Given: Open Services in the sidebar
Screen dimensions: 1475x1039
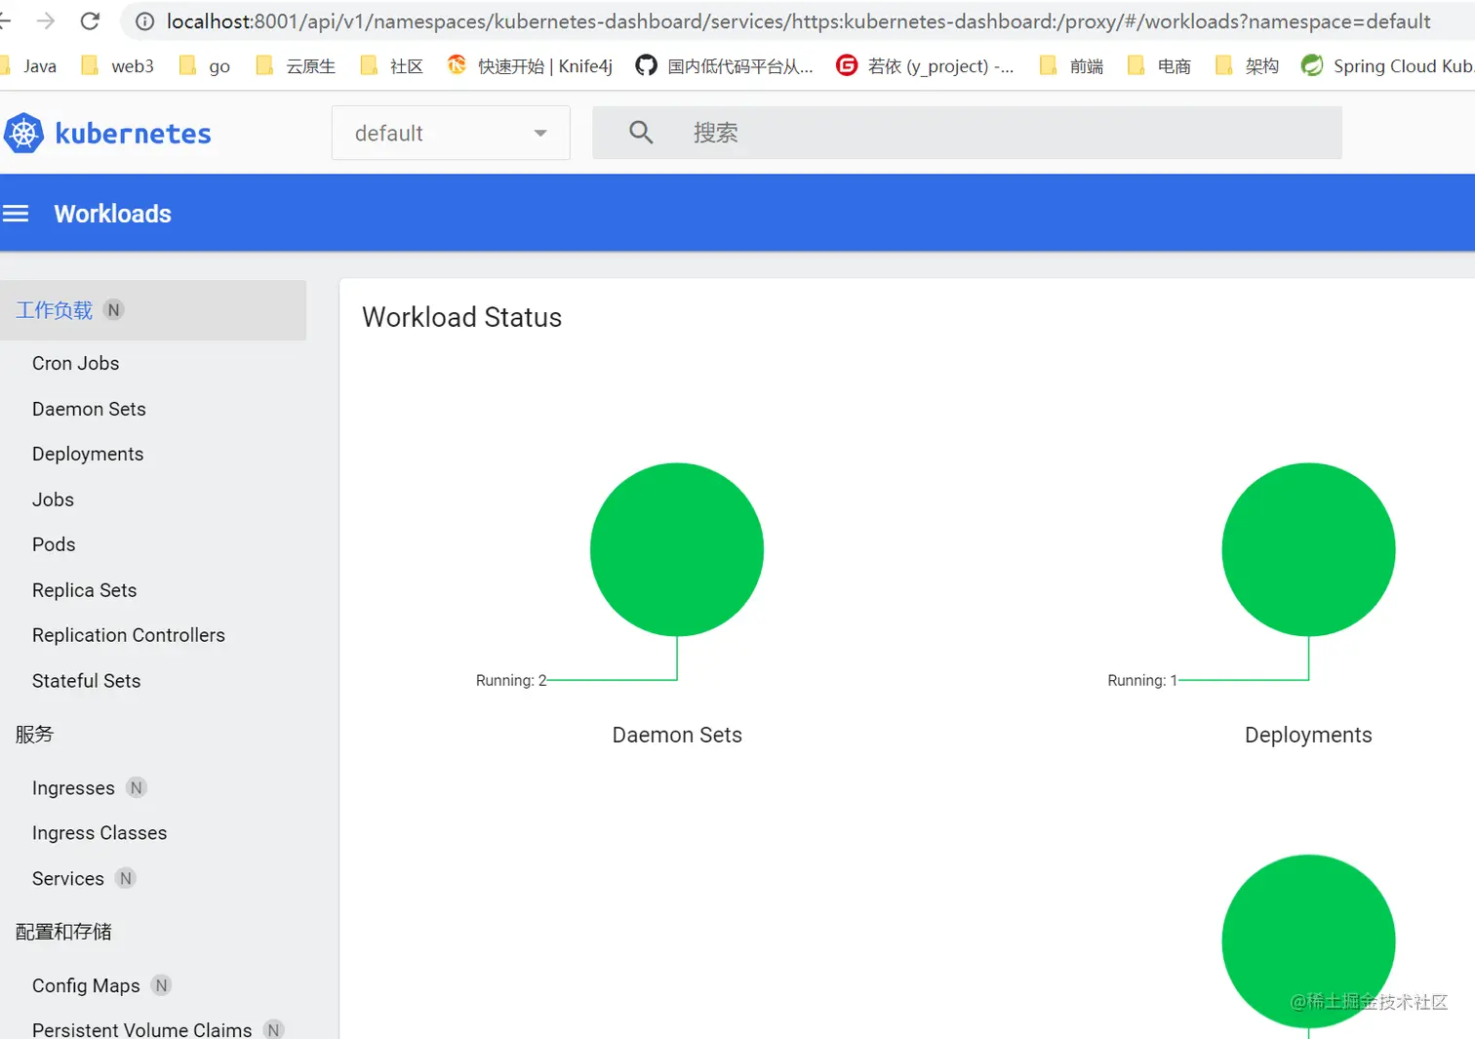Looking at the screenshot, I should pyautogui.click(x=68, y=878).
